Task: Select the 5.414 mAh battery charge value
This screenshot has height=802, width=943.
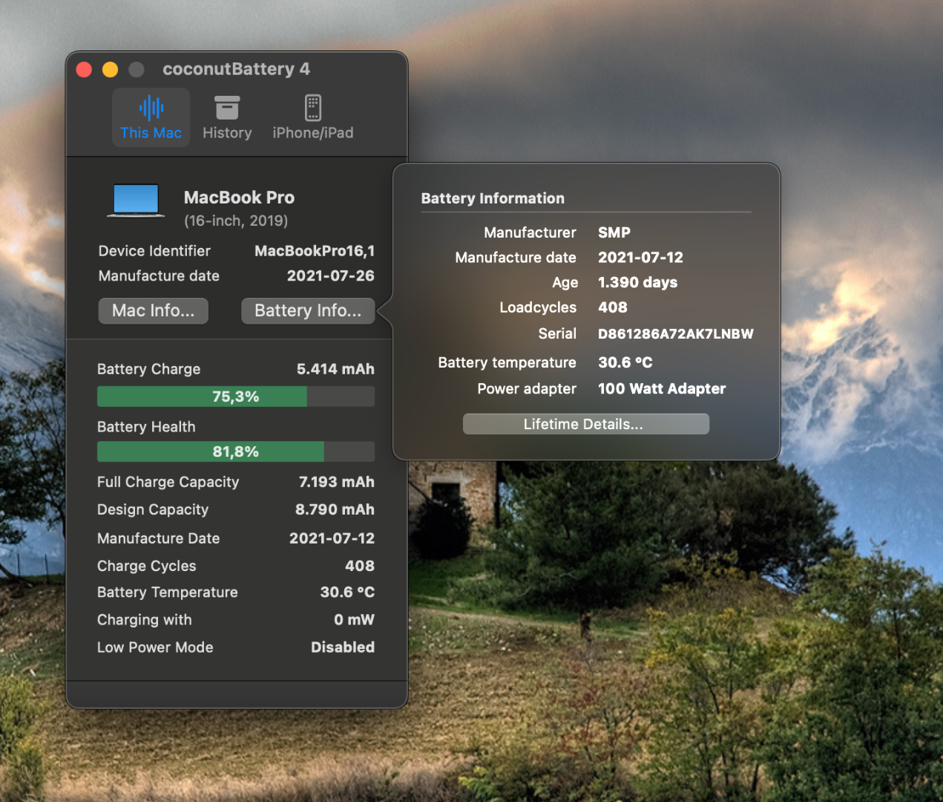Action: click(x=335, y=369)
